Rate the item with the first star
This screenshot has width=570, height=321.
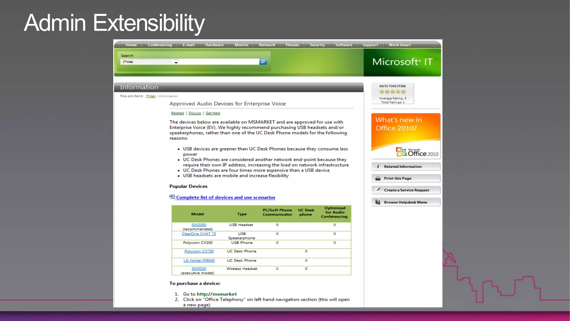pyautogui.click(x=382, y=92)
